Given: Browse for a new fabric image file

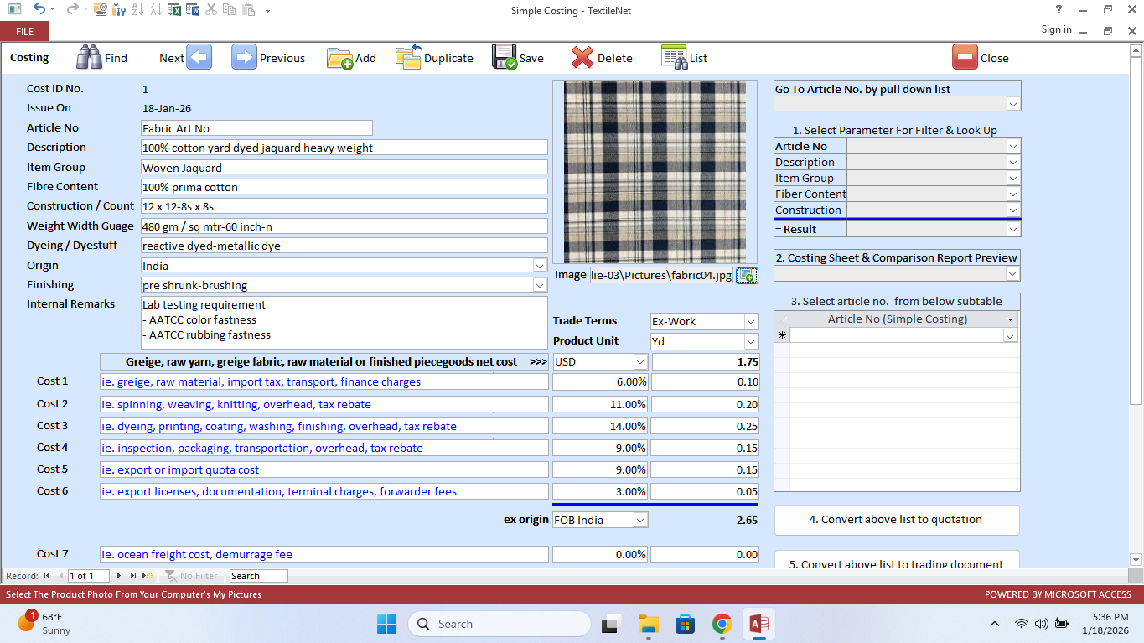Looking at the screenshot, I should point(747,275).
